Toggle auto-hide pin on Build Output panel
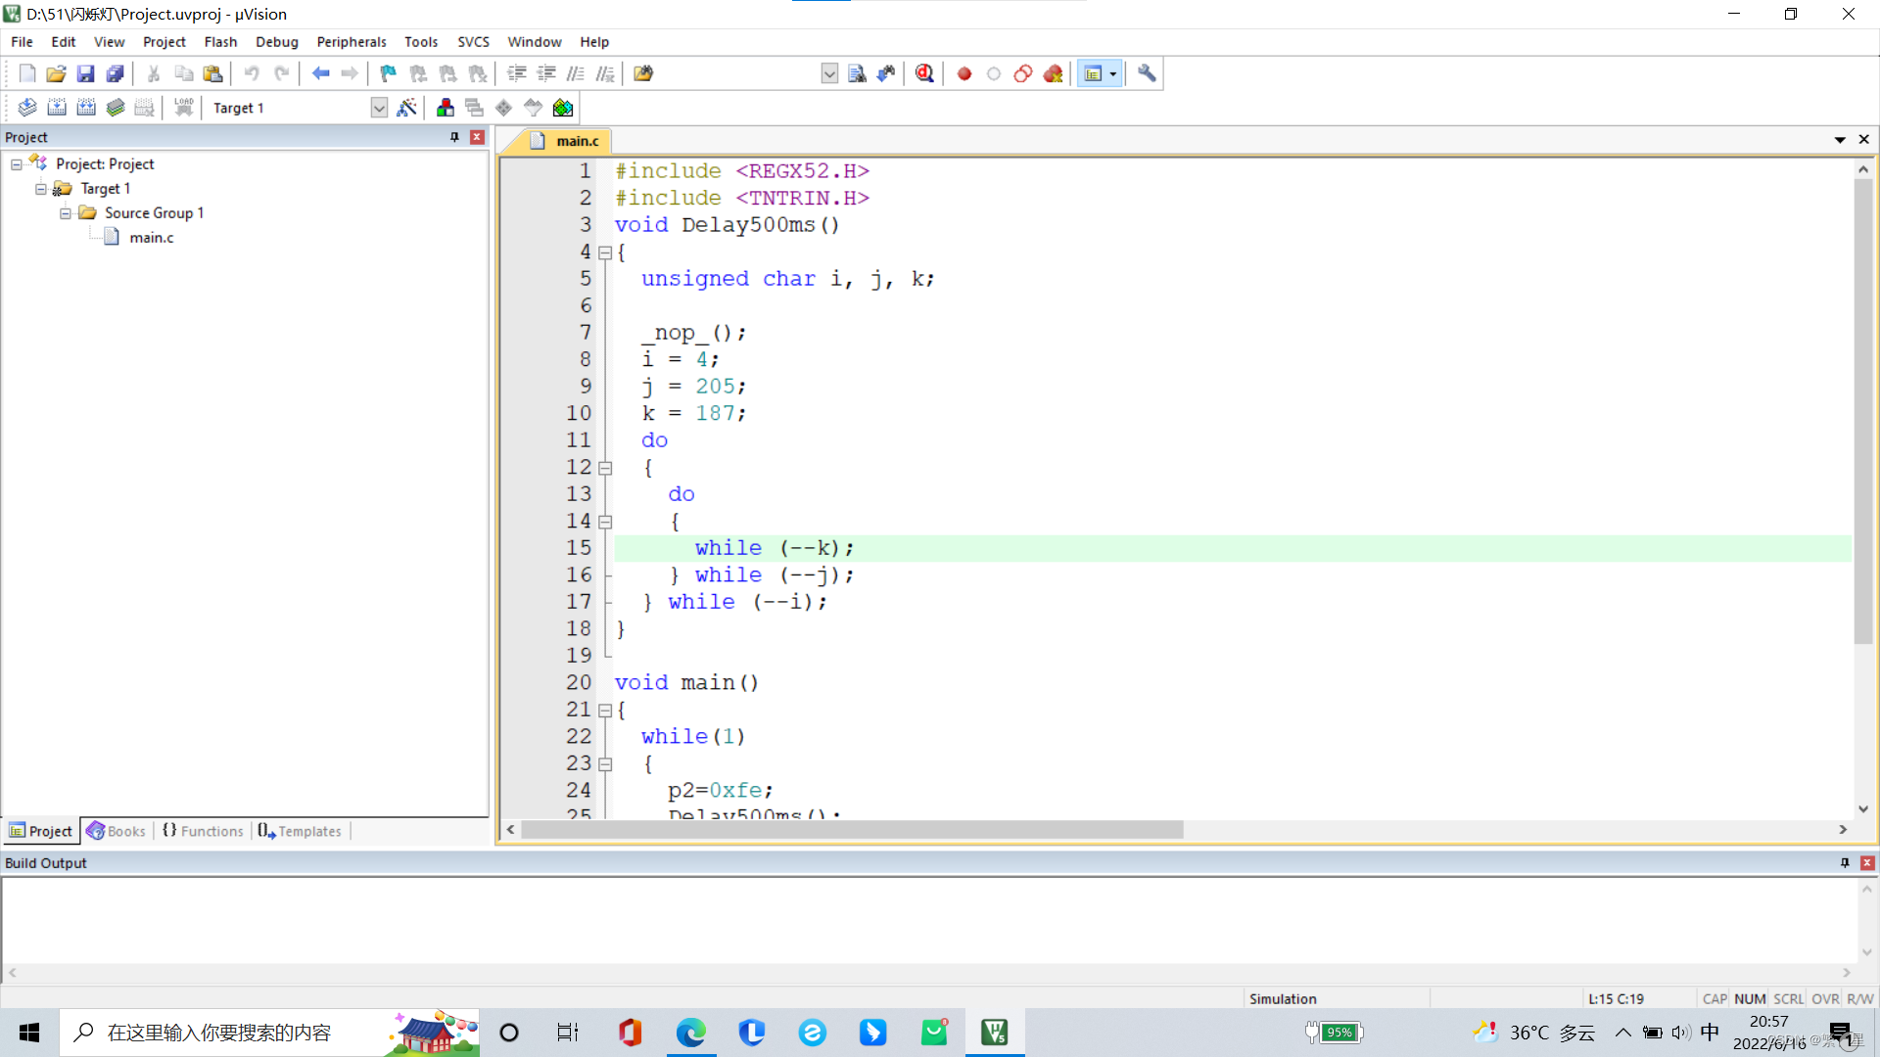This screenshot has width=1880, height=1057. point(1845,863)
